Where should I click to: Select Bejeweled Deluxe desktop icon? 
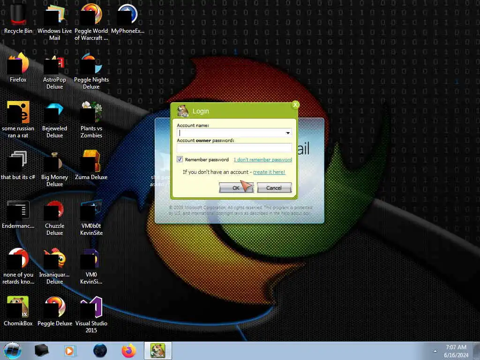pos(54,120)
